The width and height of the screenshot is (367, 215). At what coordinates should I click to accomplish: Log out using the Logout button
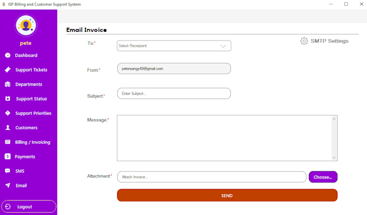point(29,206)
